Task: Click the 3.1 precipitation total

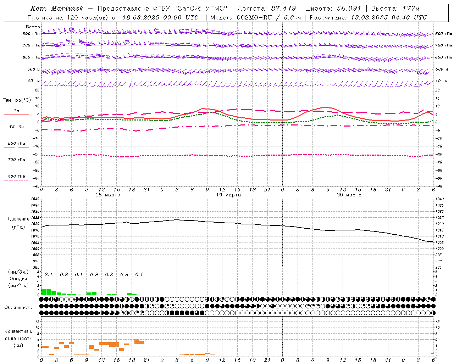Action: [49, 275]
